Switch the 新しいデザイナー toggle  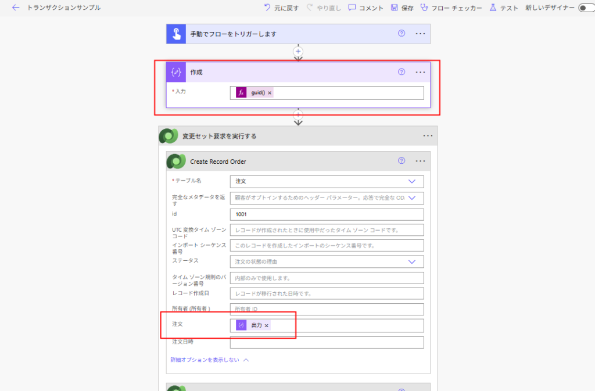[x=587, y=8]
